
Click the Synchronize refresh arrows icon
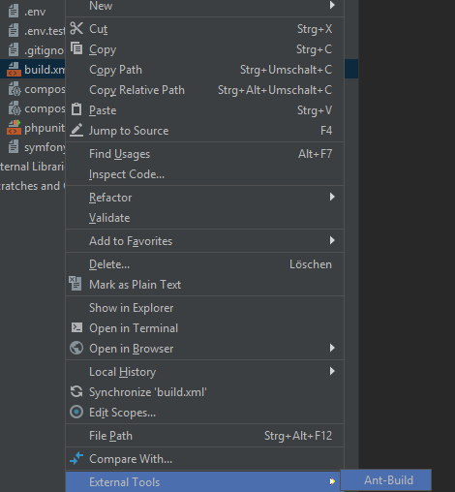76,391
